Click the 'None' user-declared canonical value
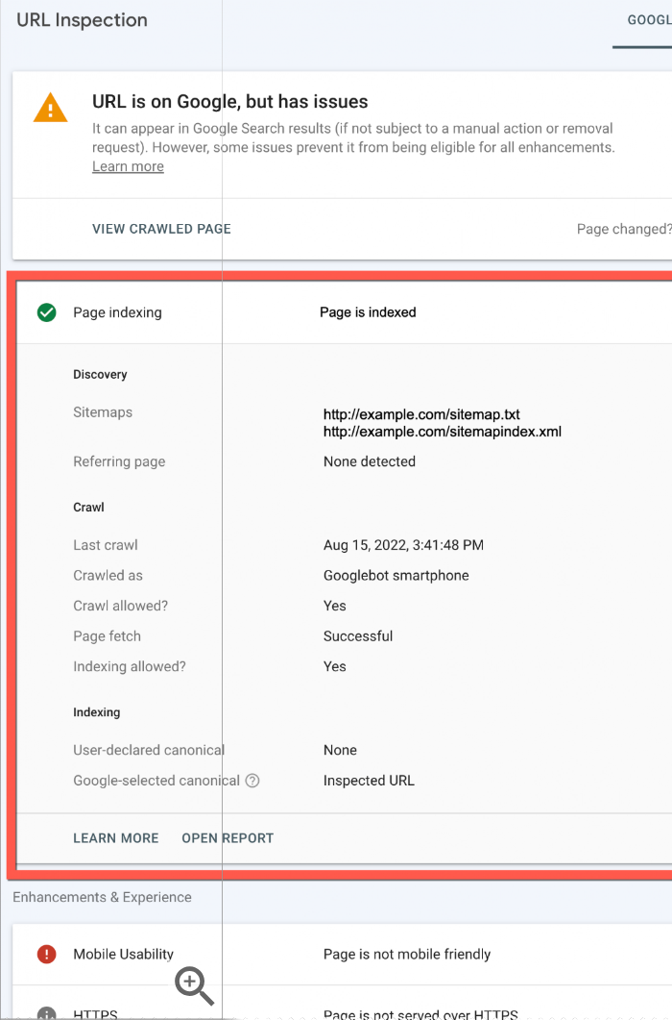Screen dimensions: 672x1020 coord(340,750)
